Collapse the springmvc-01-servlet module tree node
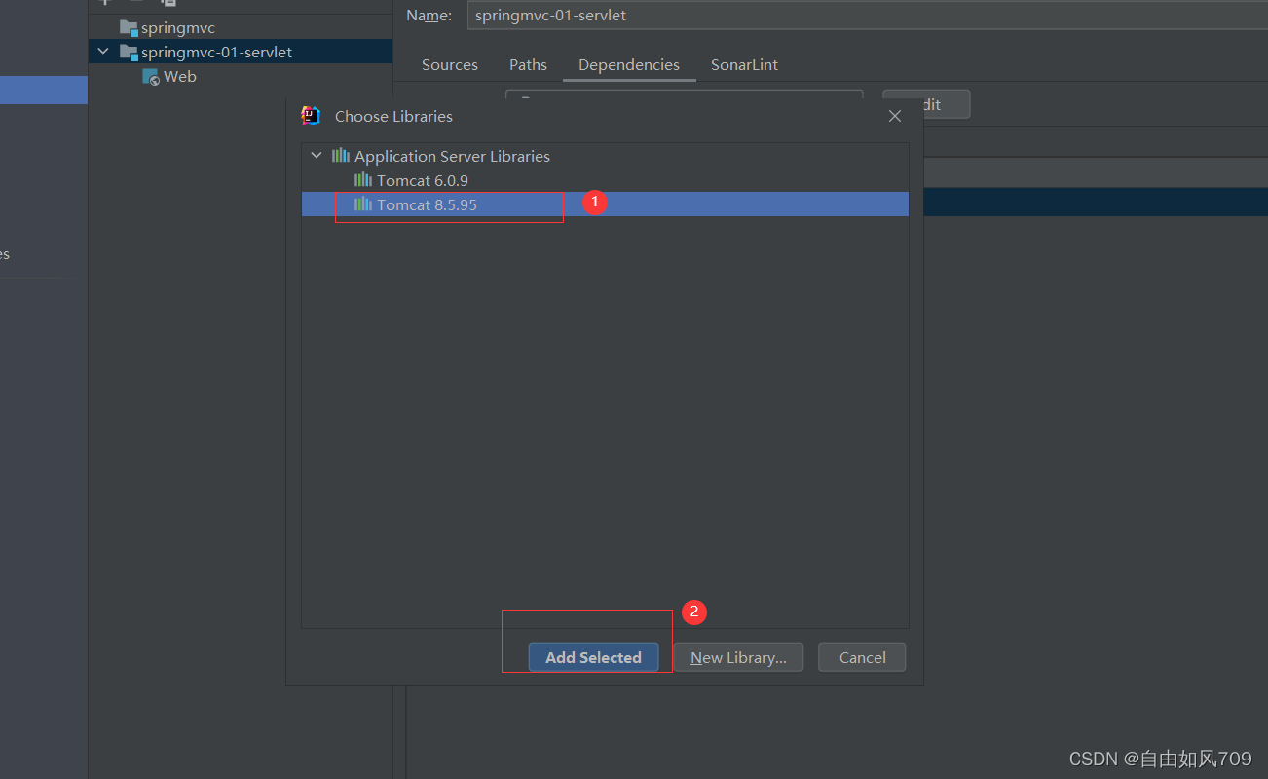 coord(104,53)
